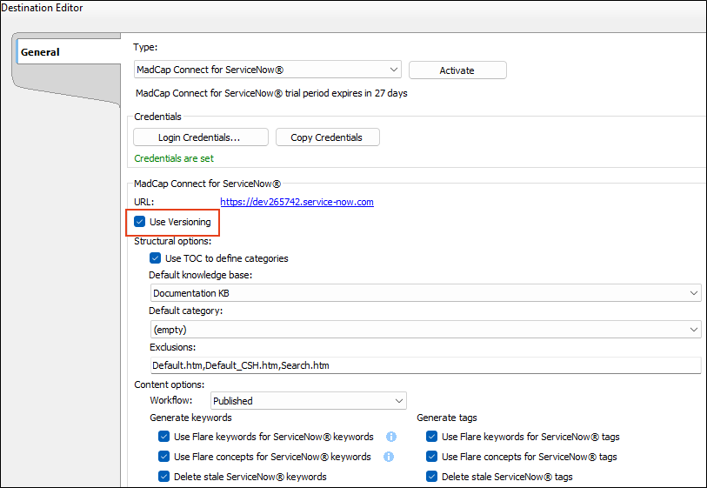Click info icon beside Flare keywords option
Image resolution: width=707 pixels, height=488 pixels.
point(390,437)
